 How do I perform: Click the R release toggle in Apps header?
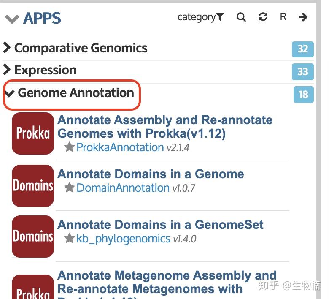[x=283, y=17]
